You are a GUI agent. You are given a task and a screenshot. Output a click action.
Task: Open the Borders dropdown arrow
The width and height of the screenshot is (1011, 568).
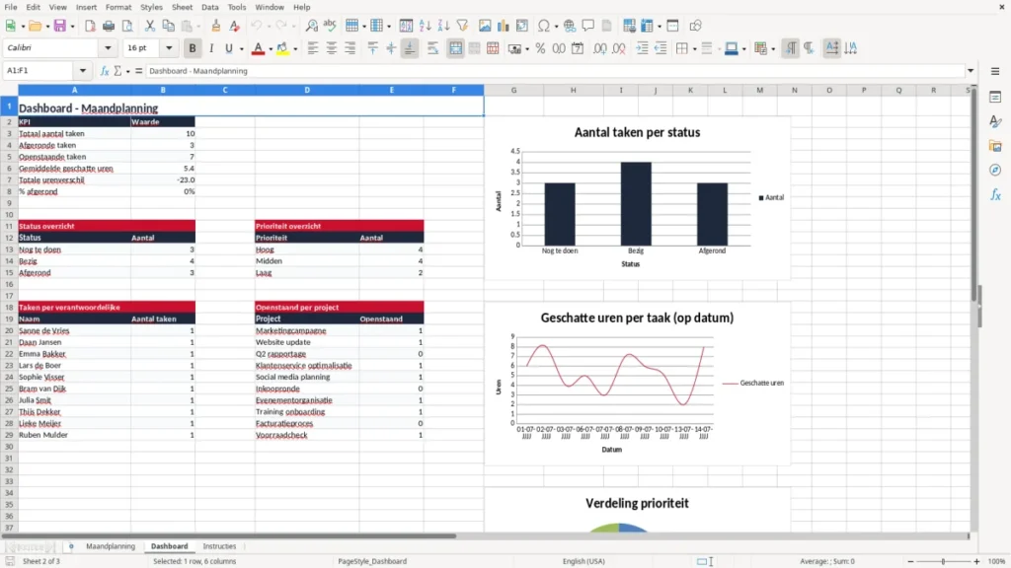[x=694, y=49]
